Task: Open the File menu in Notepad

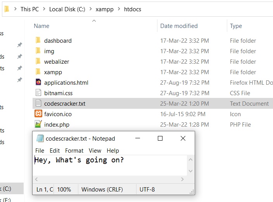Action: (40, 151)
